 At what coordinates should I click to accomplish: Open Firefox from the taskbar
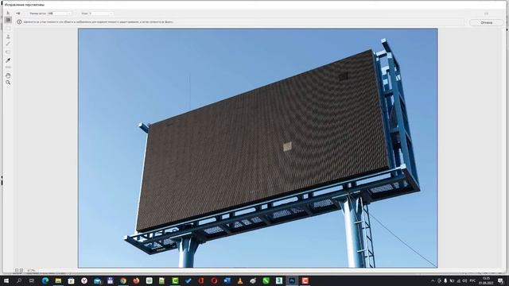pos(136,280)
